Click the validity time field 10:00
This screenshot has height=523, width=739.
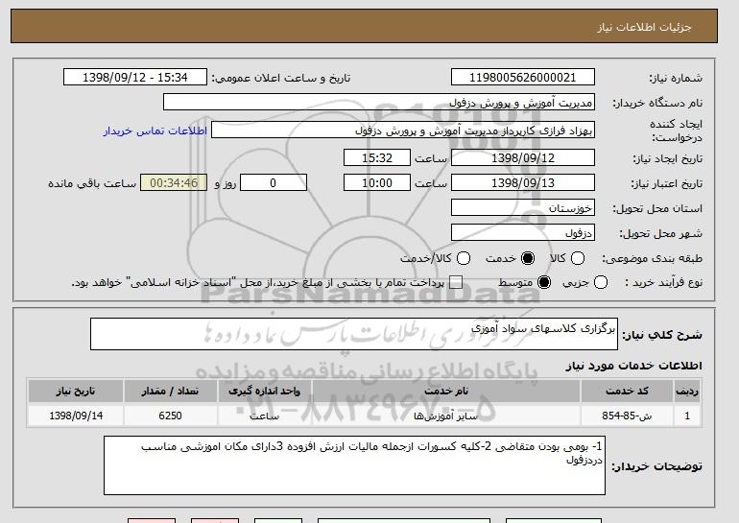[377, 183]
